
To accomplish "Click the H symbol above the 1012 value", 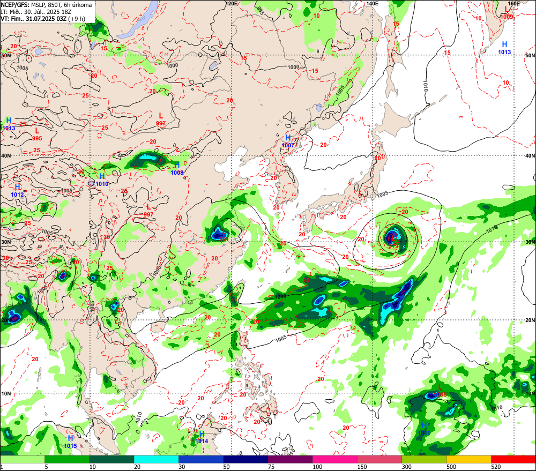I will [x=18, y=187].
